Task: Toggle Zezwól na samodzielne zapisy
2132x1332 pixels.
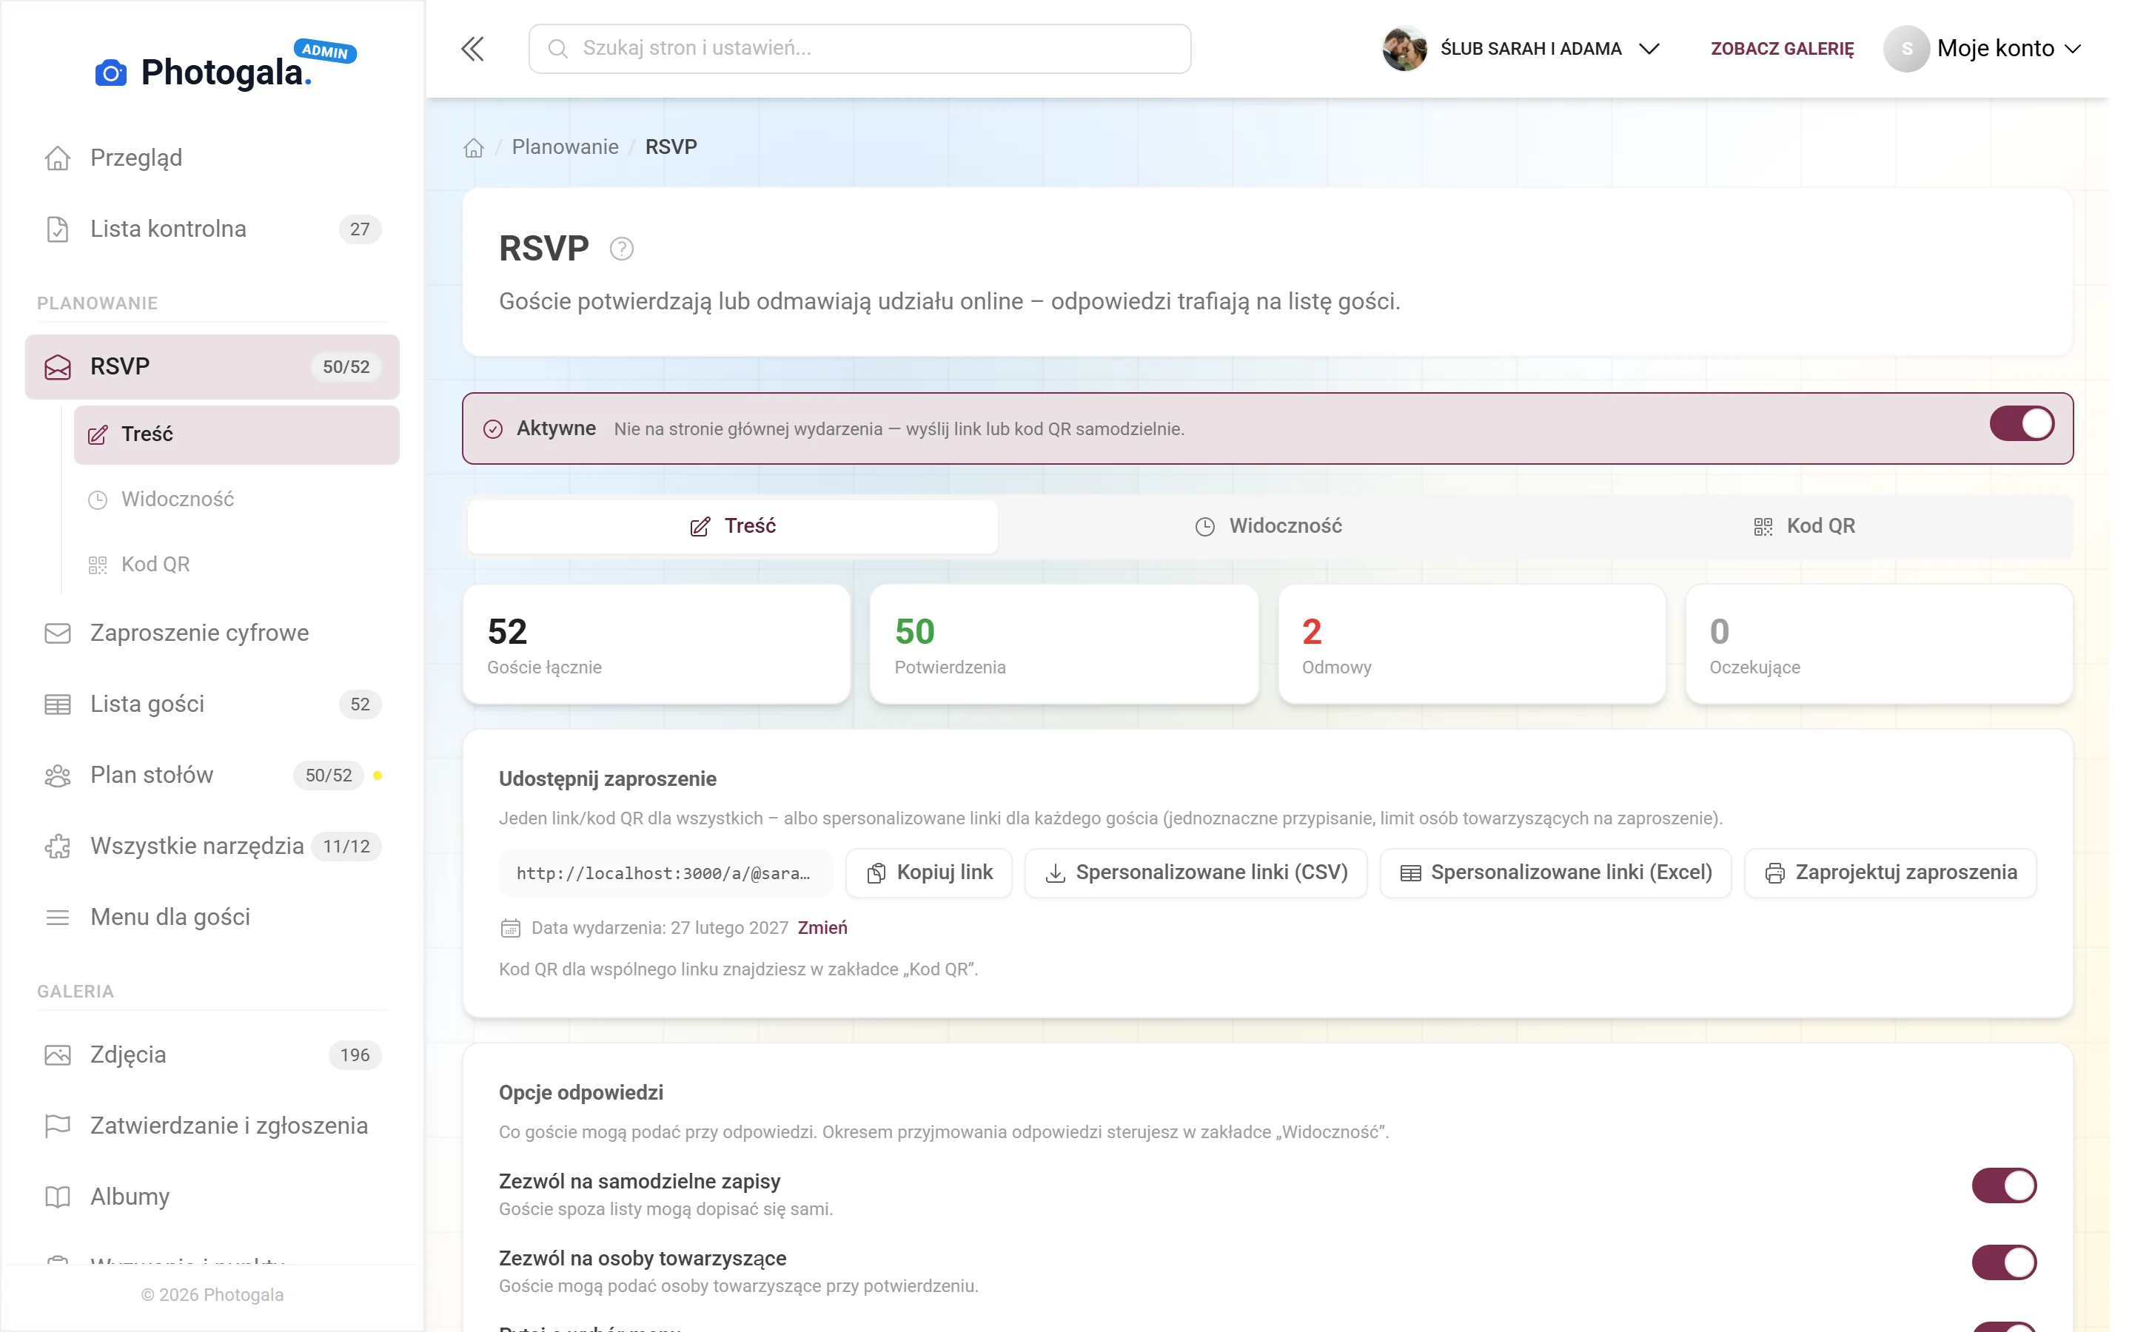Action: (x=2003, y=1185)
